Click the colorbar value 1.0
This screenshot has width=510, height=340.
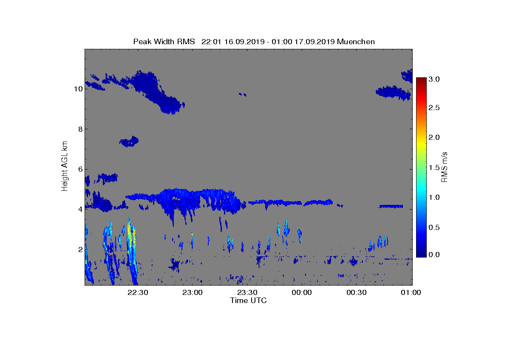point(434,197)
